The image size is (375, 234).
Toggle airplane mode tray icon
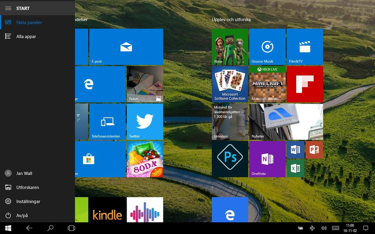(312, 228)
